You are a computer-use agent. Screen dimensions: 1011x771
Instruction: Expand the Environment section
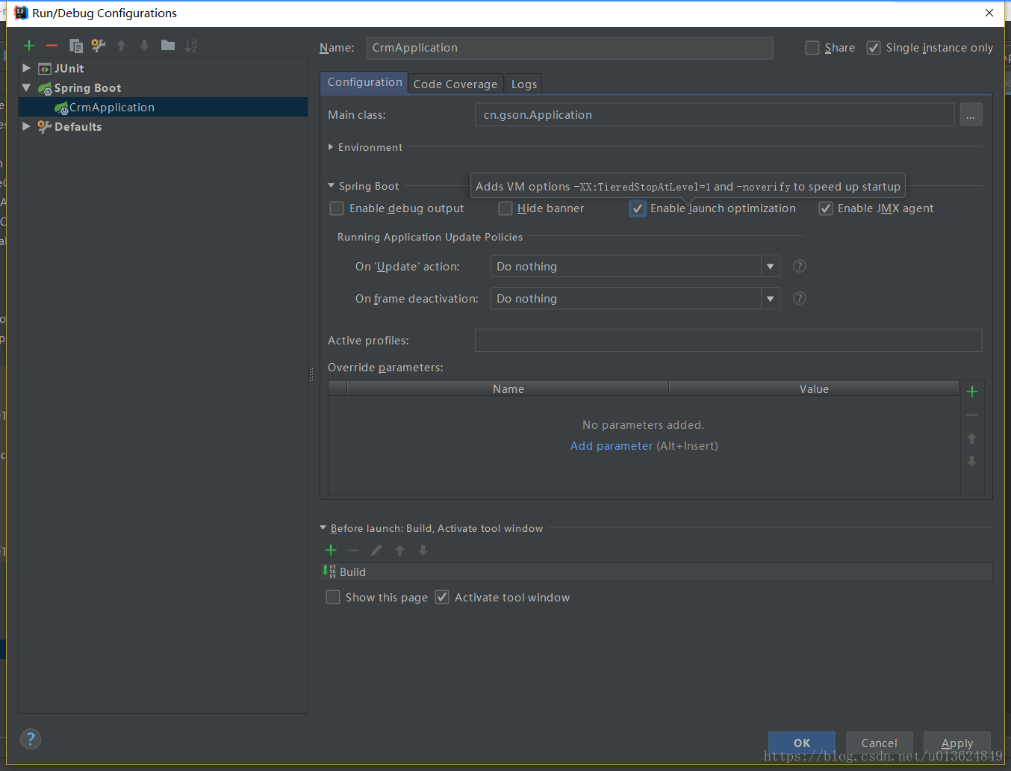(x=331, y=147)
